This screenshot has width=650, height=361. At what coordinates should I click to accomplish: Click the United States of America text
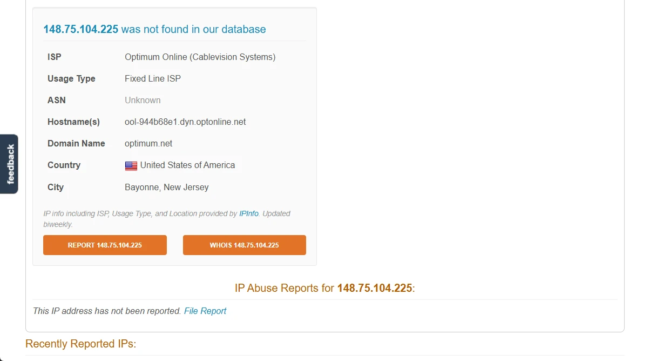[187, 165]
